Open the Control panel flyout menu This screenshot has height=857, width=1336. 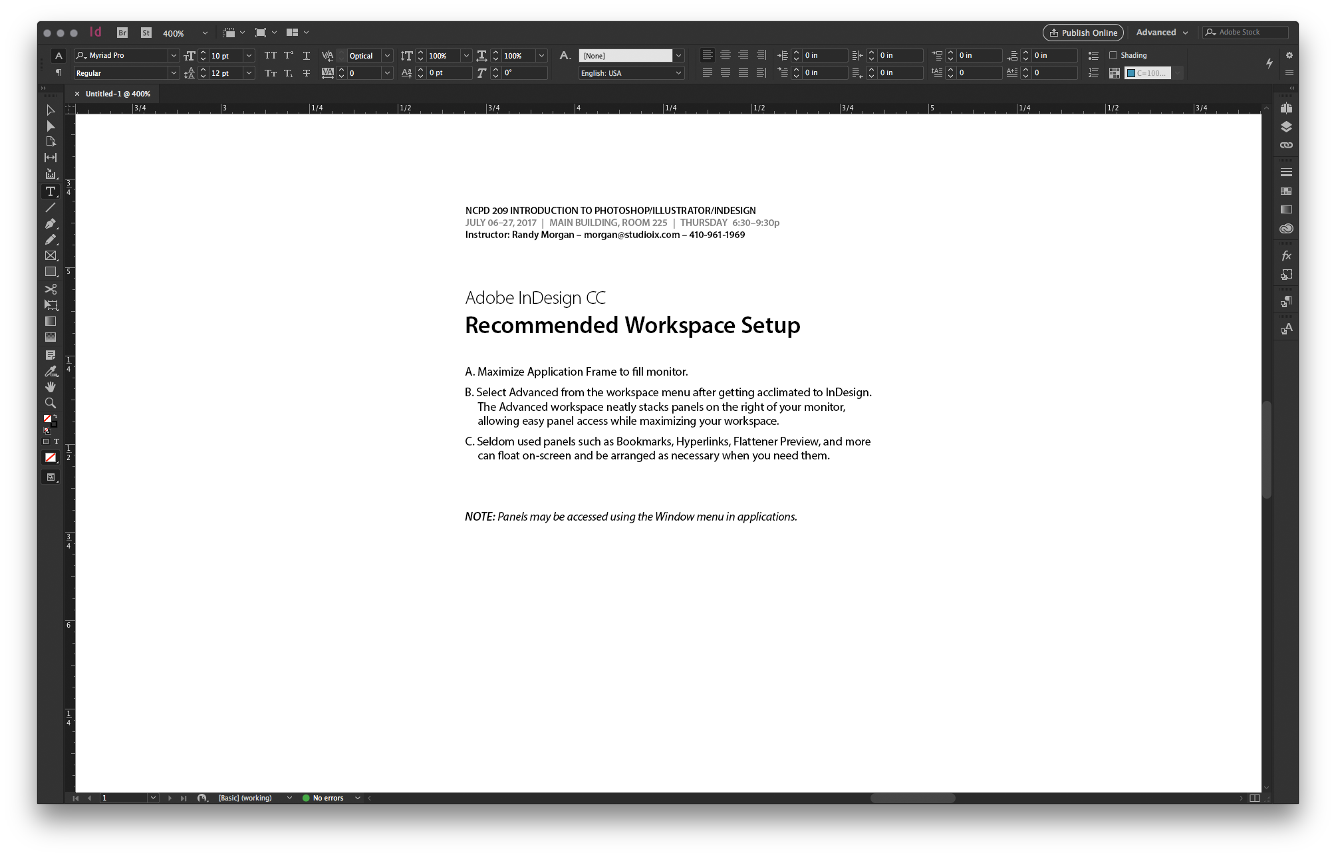1289,72
